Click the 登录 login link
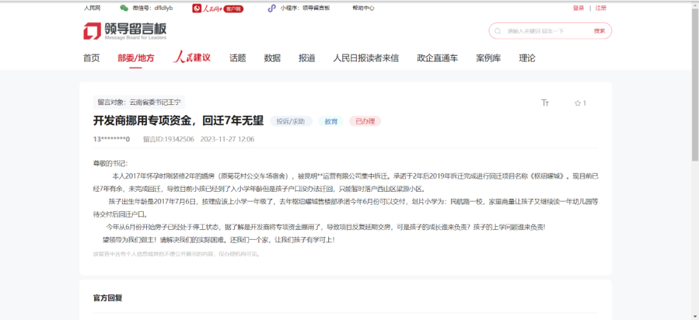 [x=578, y=8]
